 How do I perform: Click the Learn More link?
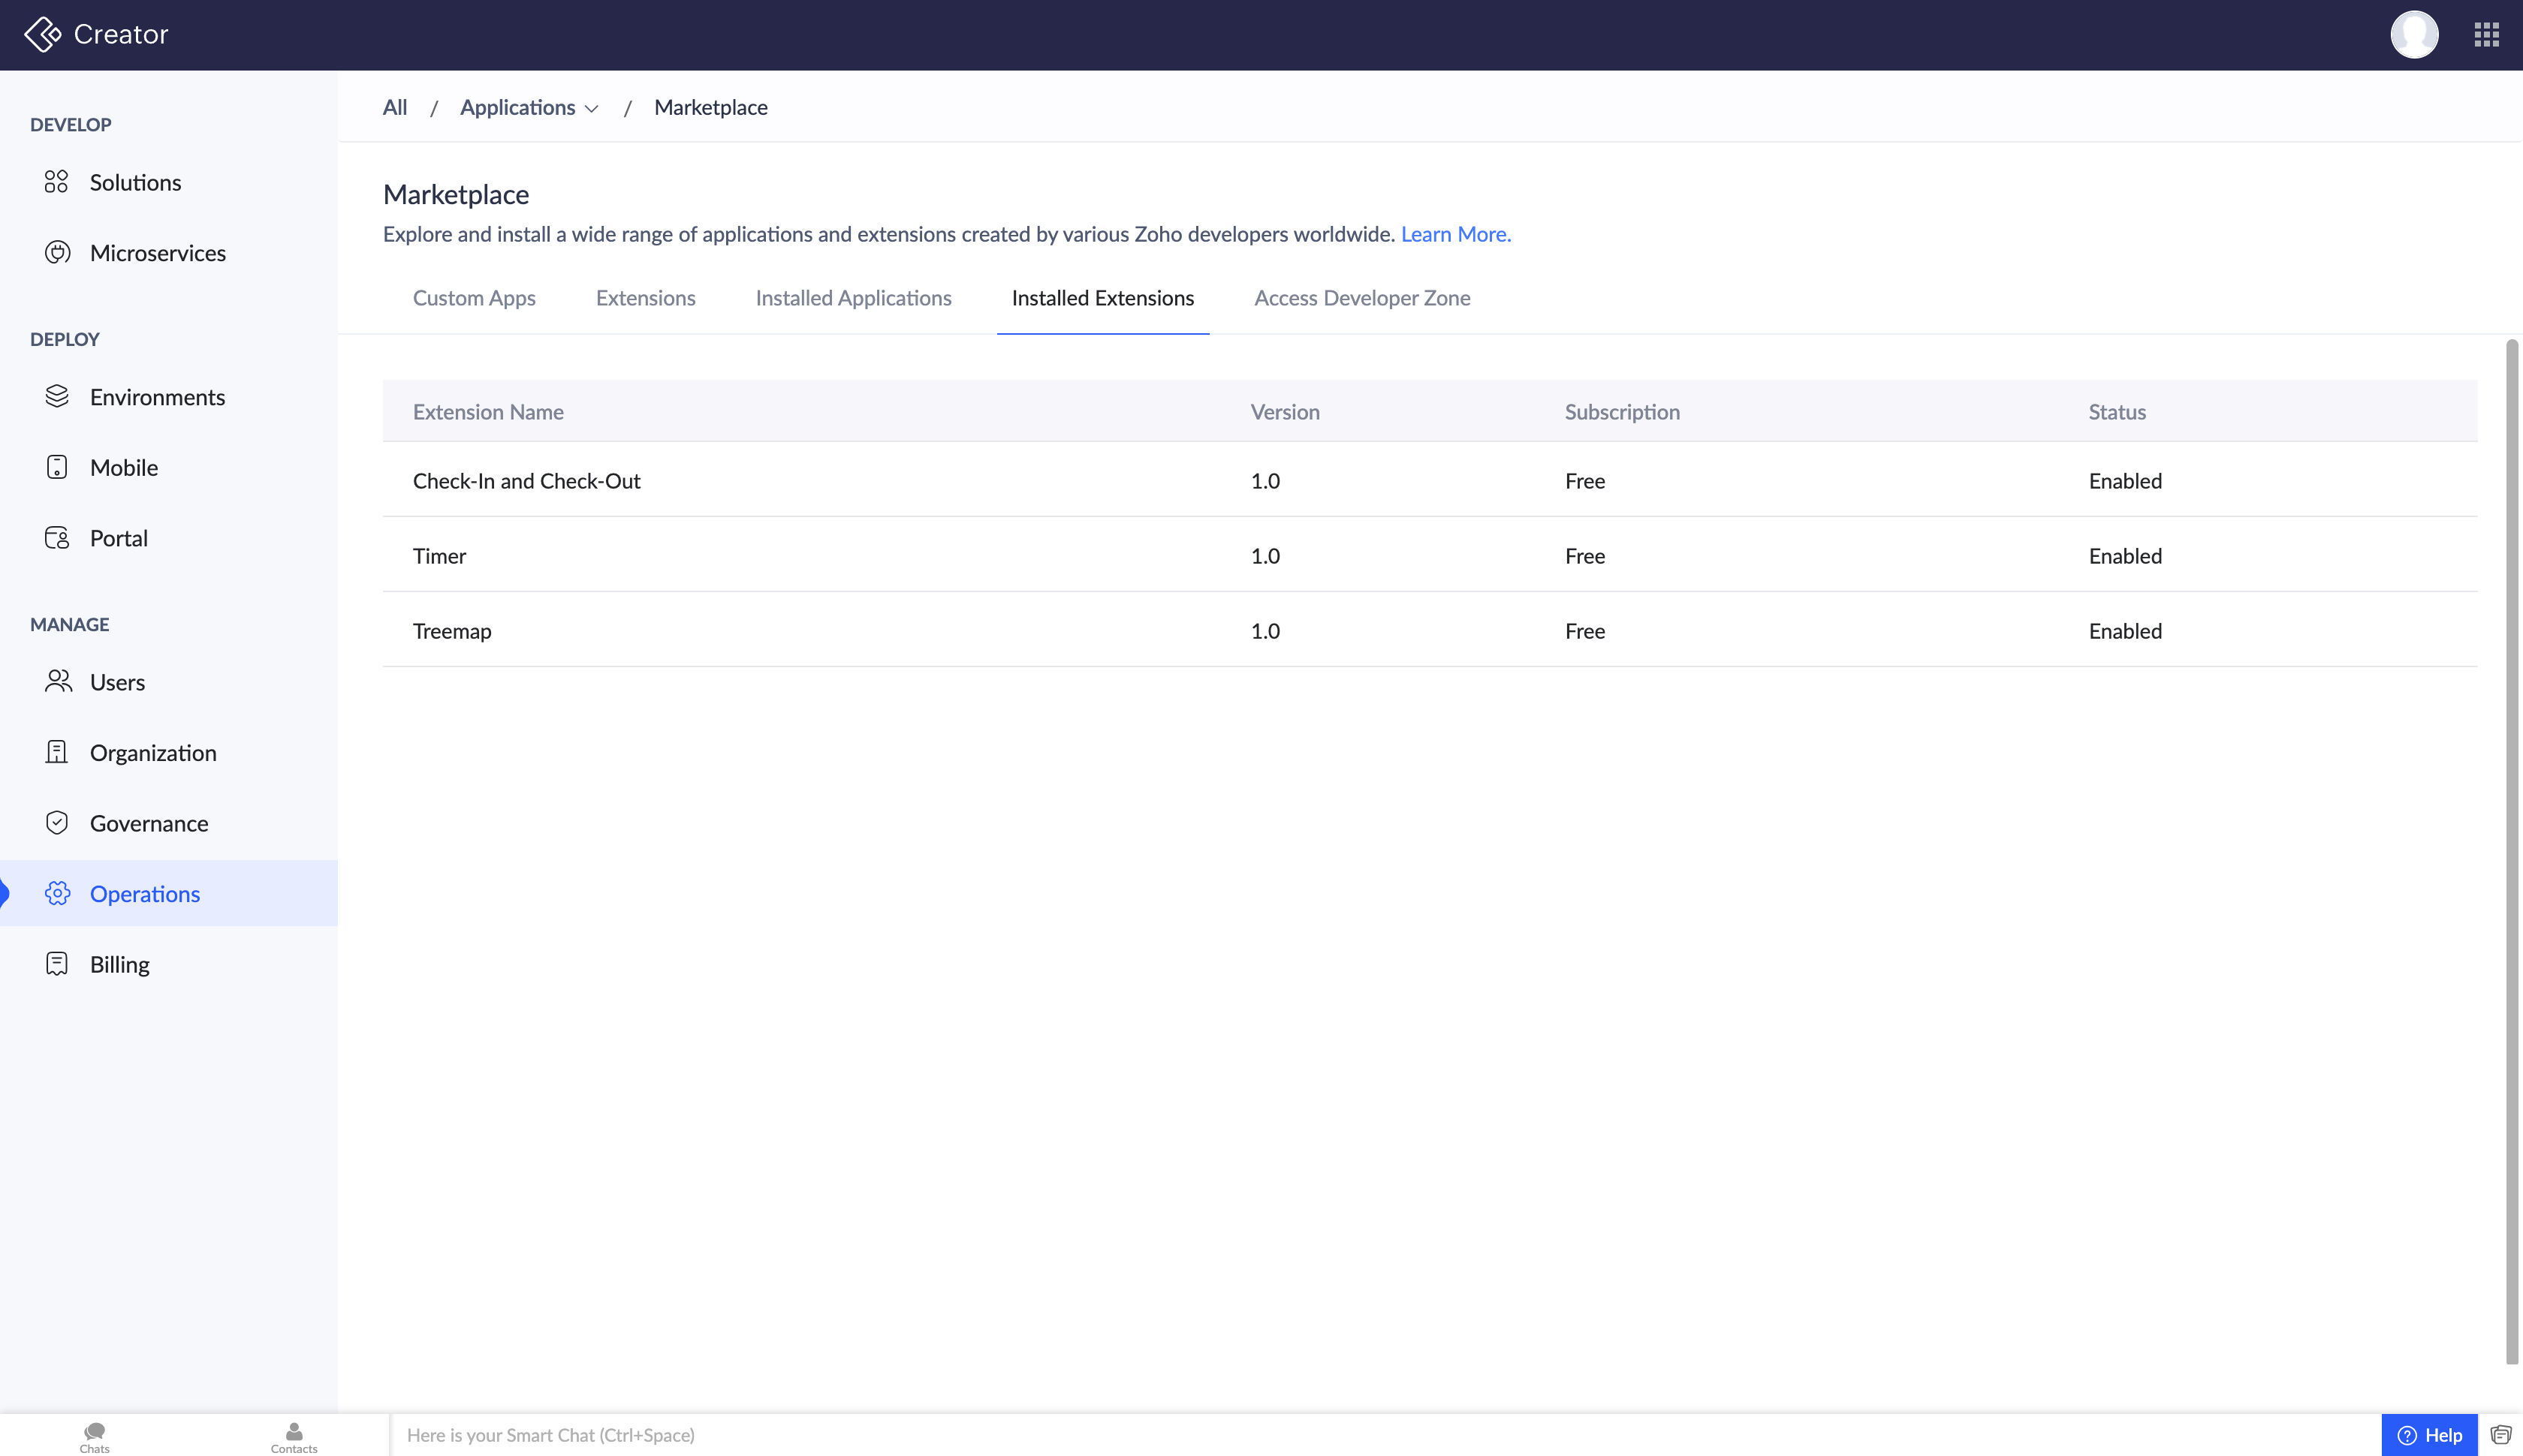click(x=1454, y=234)
